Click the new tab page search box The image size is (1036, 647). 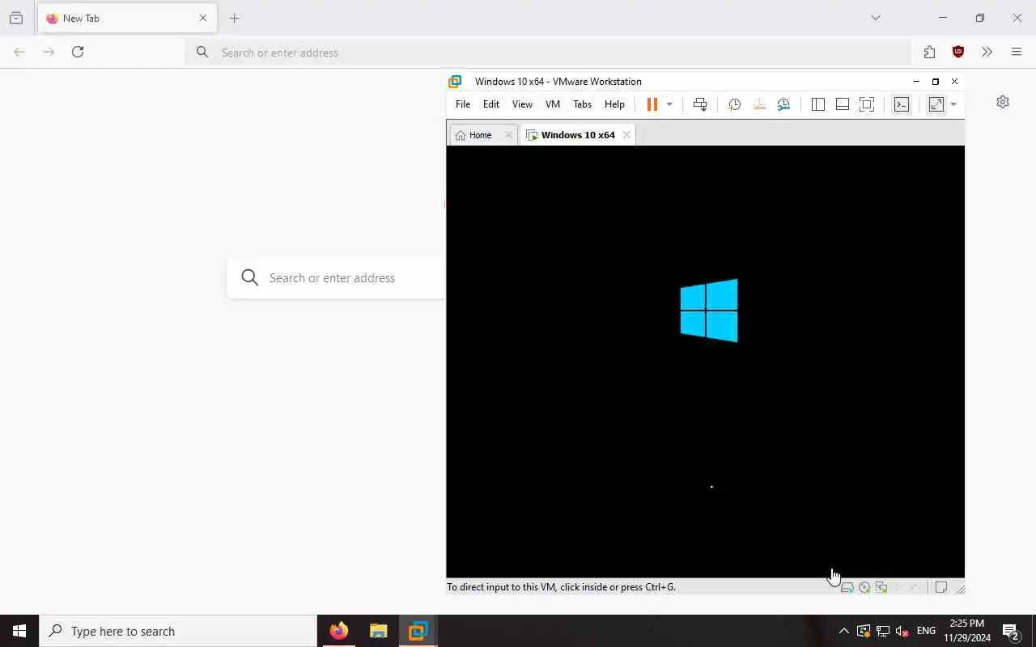point(337,278)
